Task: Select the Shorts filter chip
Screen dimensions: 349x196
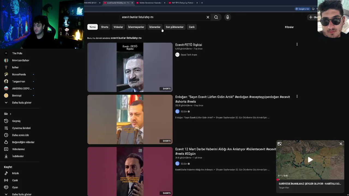Action: [x=105, y=27]
